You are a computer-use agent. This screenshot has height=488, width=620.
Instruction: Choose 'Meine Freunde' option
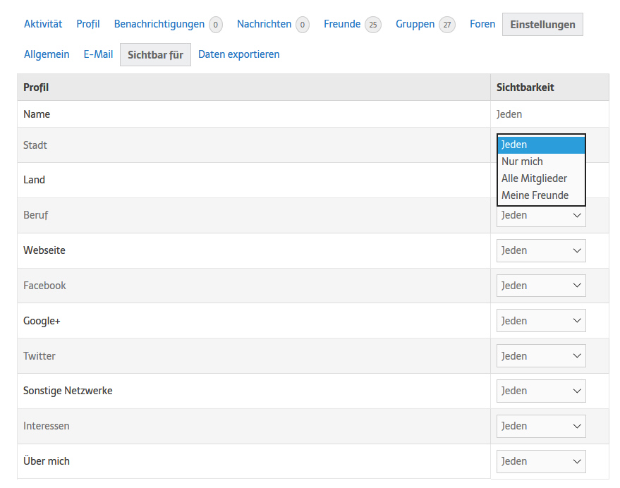coord(541,195)
